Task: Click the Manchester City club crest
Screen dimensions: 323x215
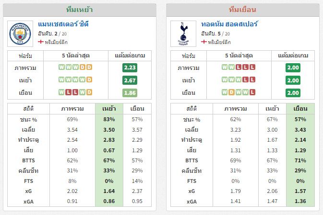Action: tap(20, 34)
